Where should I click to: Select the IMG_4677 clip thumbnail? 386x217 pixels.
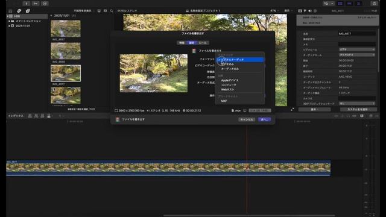click(66, 74)
